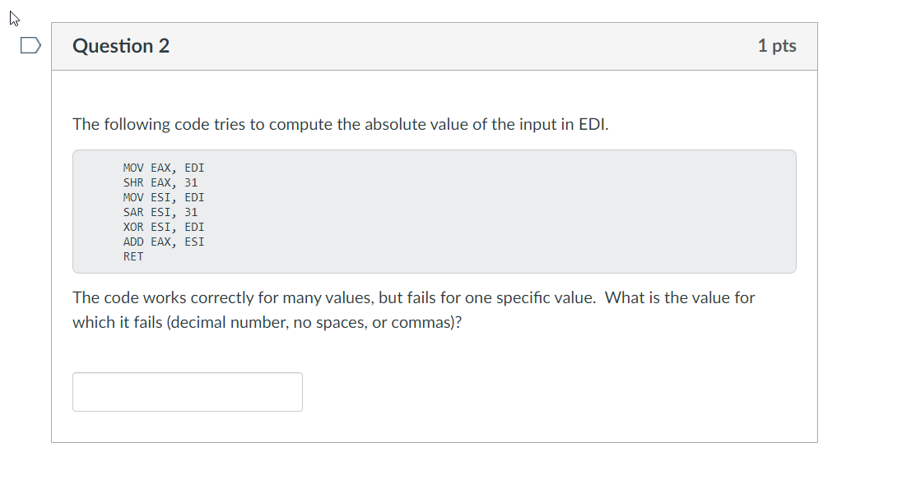Click the "XOR ESI, EDI" code line

click(x=164, y=227)
